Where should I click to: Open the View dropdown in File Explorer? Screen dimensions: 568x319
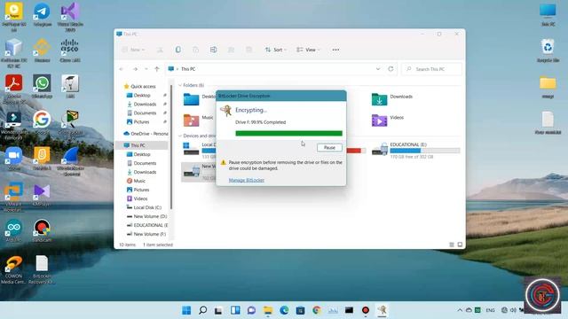(308, 50)
